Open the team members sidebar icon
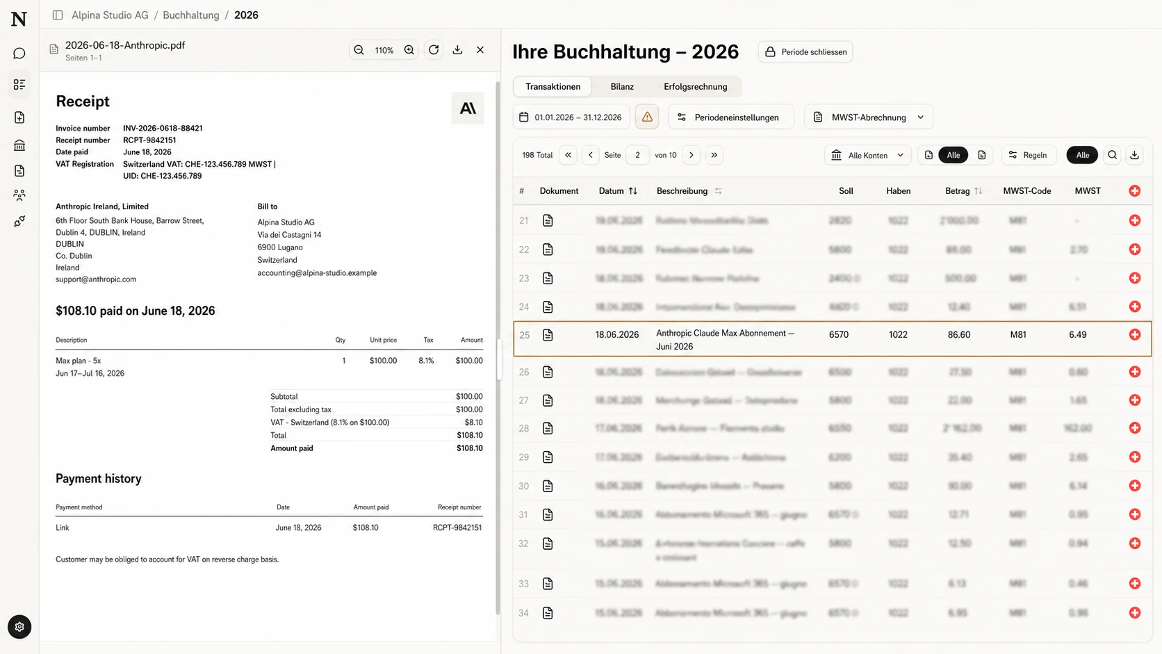Viewport: 1162px width, 654px height. [x=19, y=195]
